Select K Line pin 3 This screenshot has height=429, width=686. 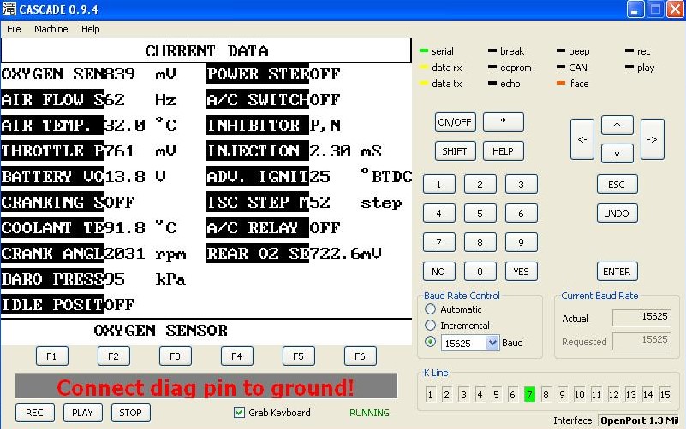click(x=463, y=395)
